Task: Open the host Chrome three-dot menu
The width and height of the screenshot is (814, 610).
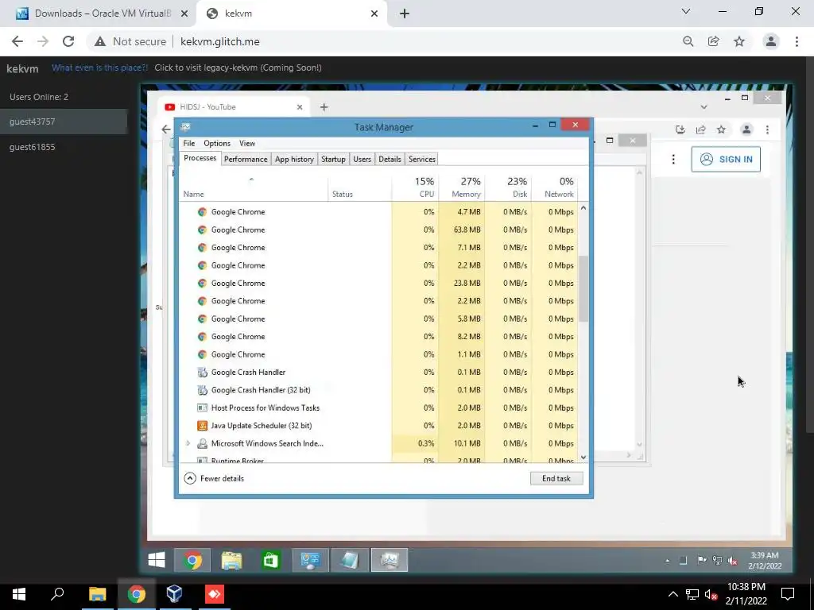Action: point(797,41)
